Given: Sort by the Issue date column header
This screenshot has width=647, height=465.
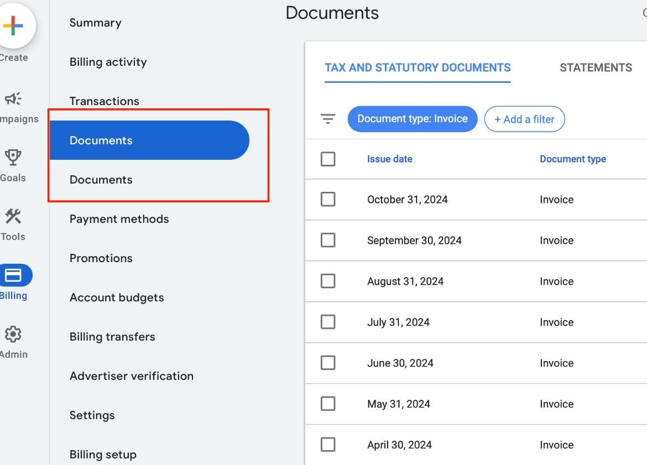Looking at the screenshot, I should (x=390, y=159).
